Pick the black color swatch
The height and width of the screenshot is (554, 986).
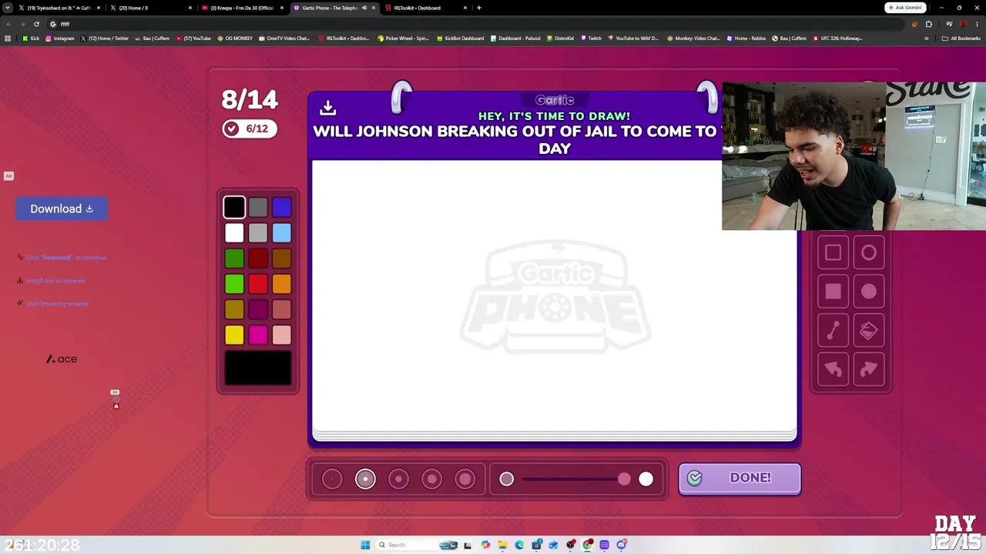[234, 207]
